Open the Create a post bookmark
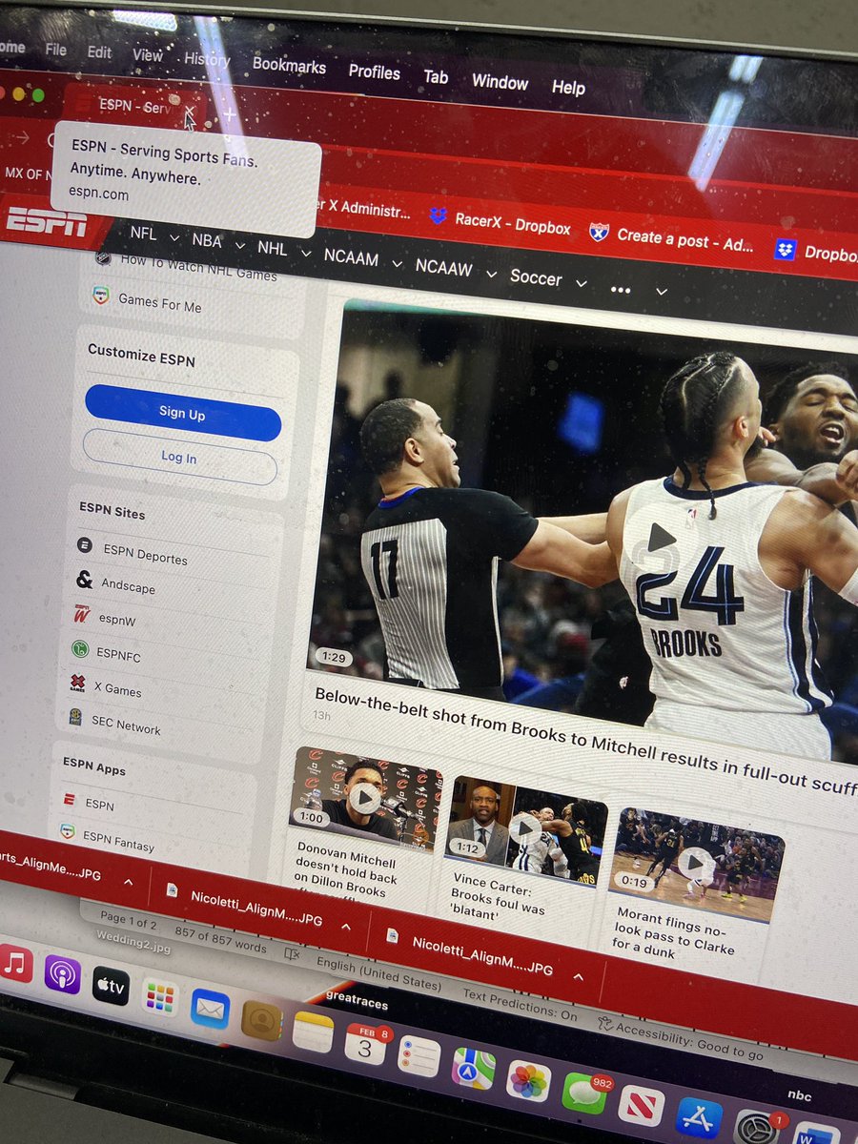 (672, 237)
